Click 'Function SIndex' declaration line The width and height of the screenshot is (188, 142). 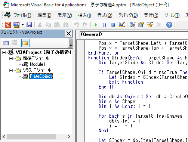click(x=138, y=58)
